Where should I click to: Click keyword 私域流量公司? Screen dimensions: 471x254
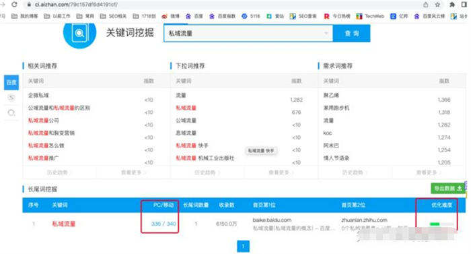pyautogui.click(x=44, y=121)
